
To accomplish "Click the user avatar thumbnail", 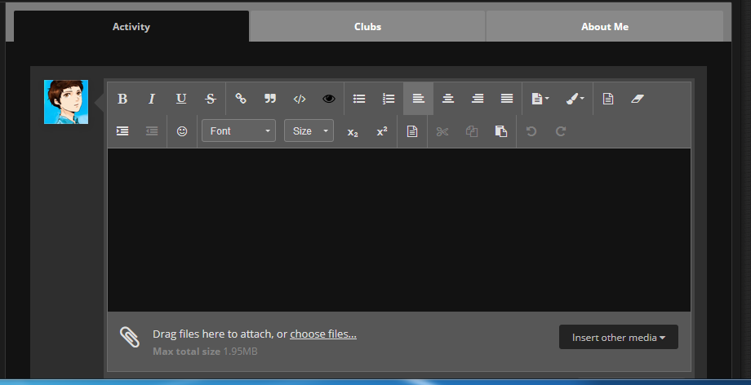I will click(x=66, y=102).
